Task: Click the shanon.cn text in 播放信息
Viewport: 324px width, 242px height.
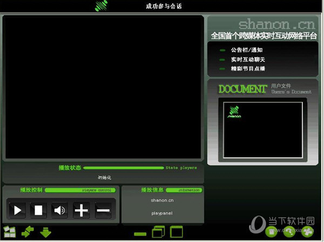Action: coord(162,200)
